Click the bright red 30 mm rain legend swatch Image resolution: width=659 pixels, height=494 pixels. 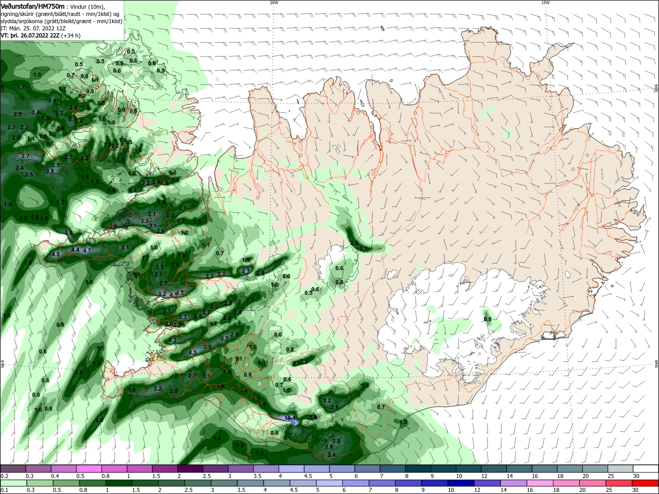[646, 483]
